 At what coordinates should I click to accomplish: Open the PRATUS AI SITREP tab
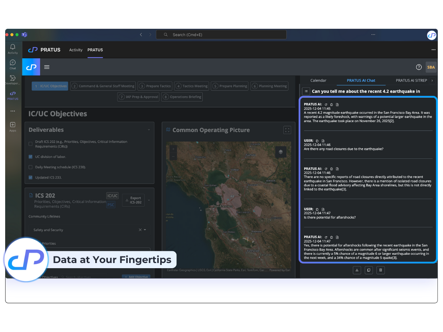click(x=411, y=80)
